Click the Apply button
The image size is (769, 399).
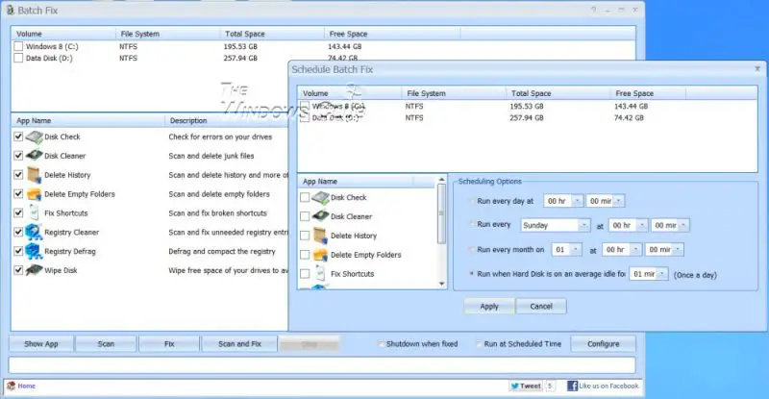click(489, 307)
